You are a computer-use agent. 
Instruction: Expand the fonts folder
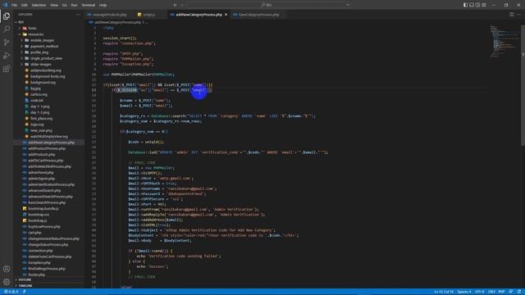32,28
